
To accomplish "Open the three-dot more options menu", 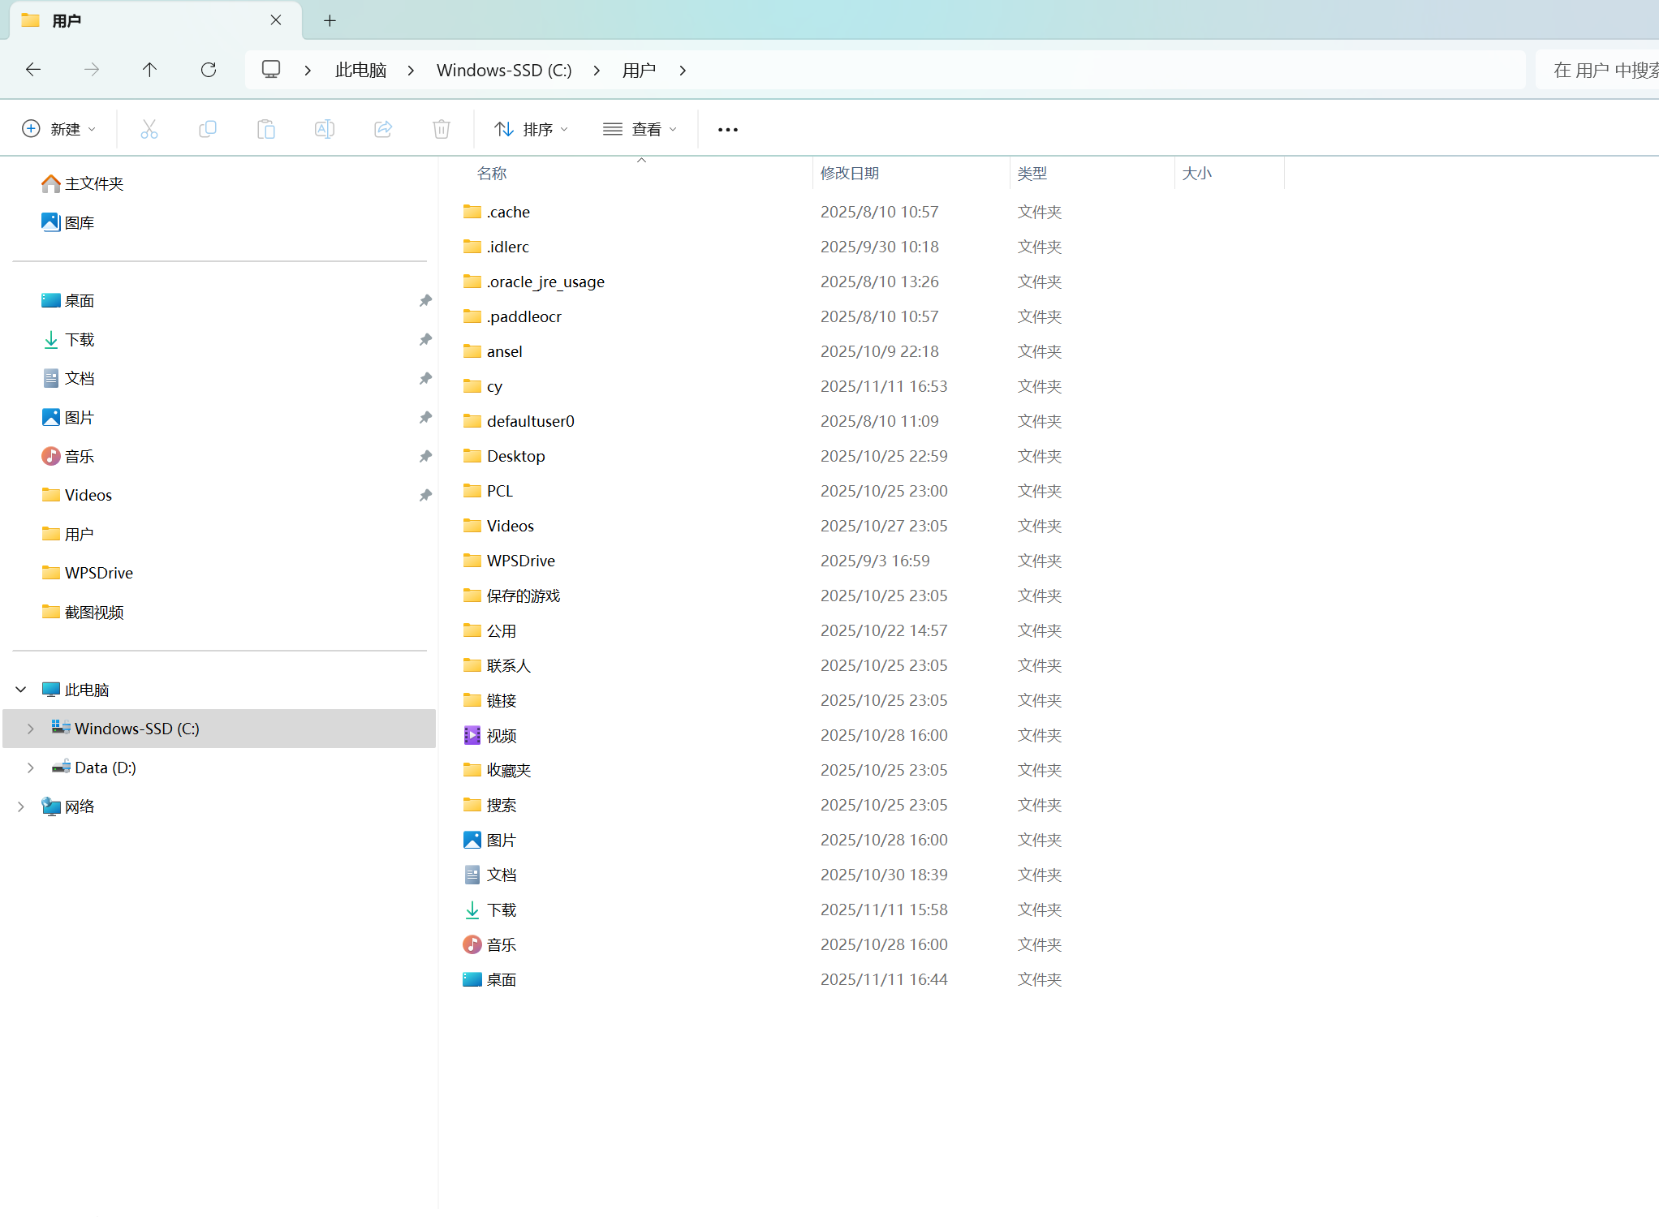I will click(728, 130).
